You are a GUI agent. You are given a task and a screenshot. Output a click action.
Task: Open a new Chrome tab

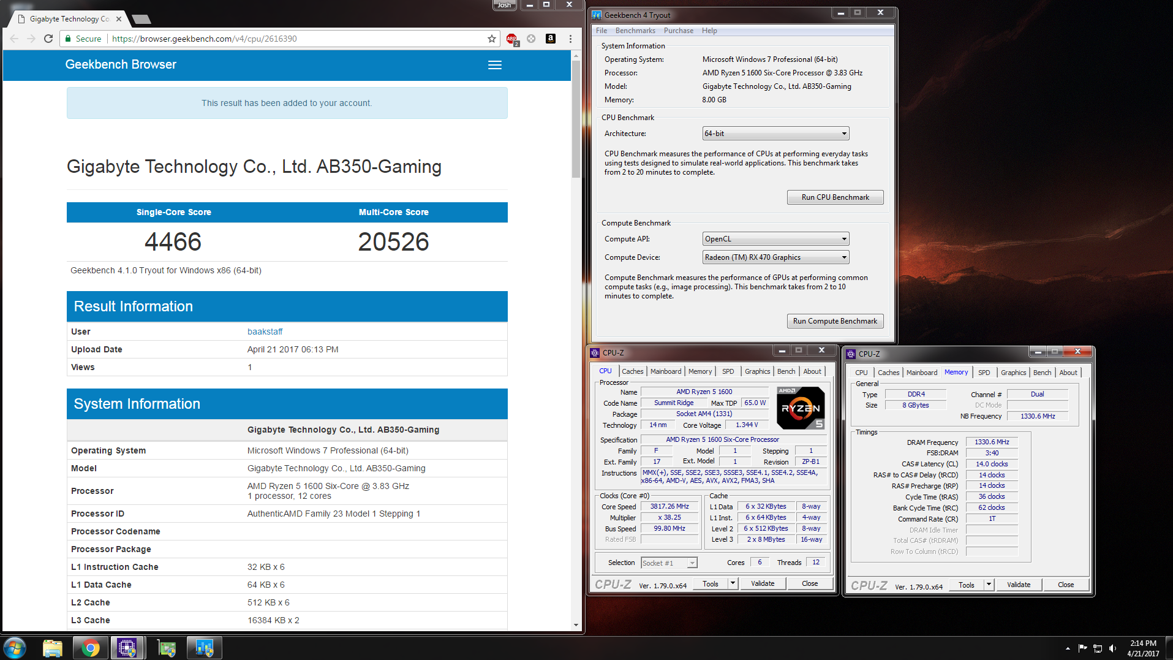[x=141, y=19]
